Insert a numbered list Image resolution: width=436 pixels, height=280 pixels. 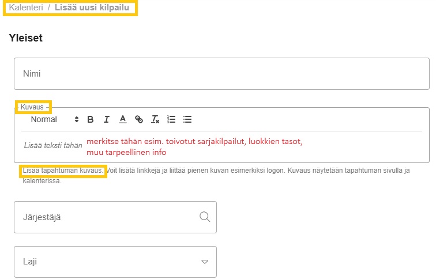[x=171, y=119]
